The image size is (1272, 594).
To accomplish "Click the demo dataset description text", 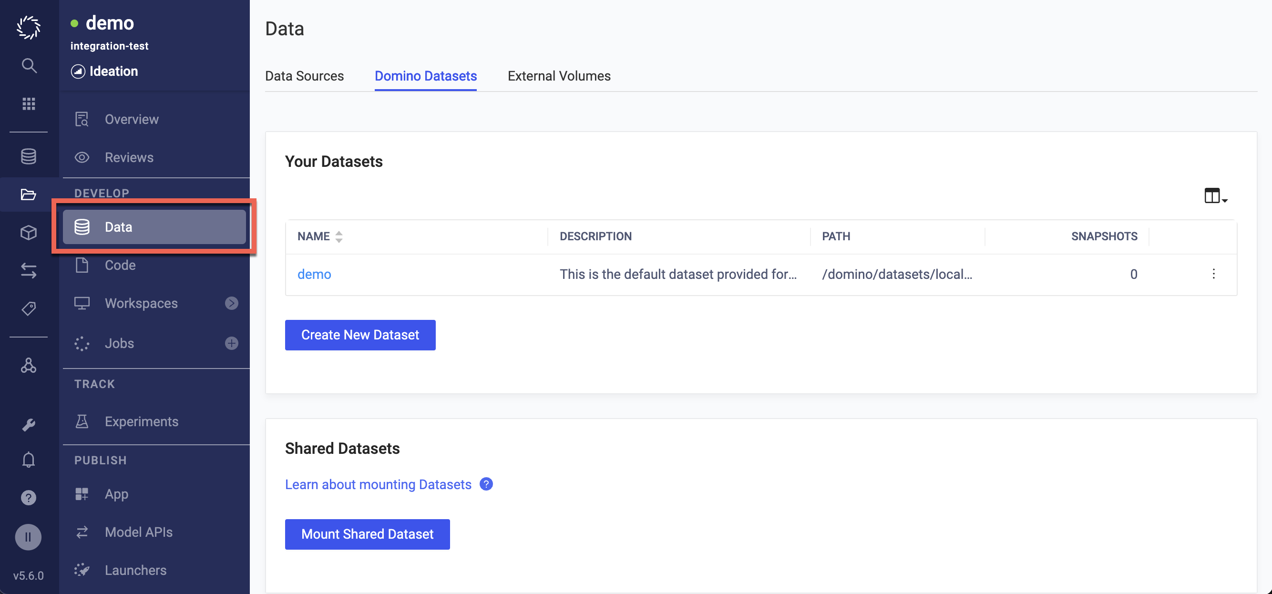I will pyautogui.click(x=678, y=274).
